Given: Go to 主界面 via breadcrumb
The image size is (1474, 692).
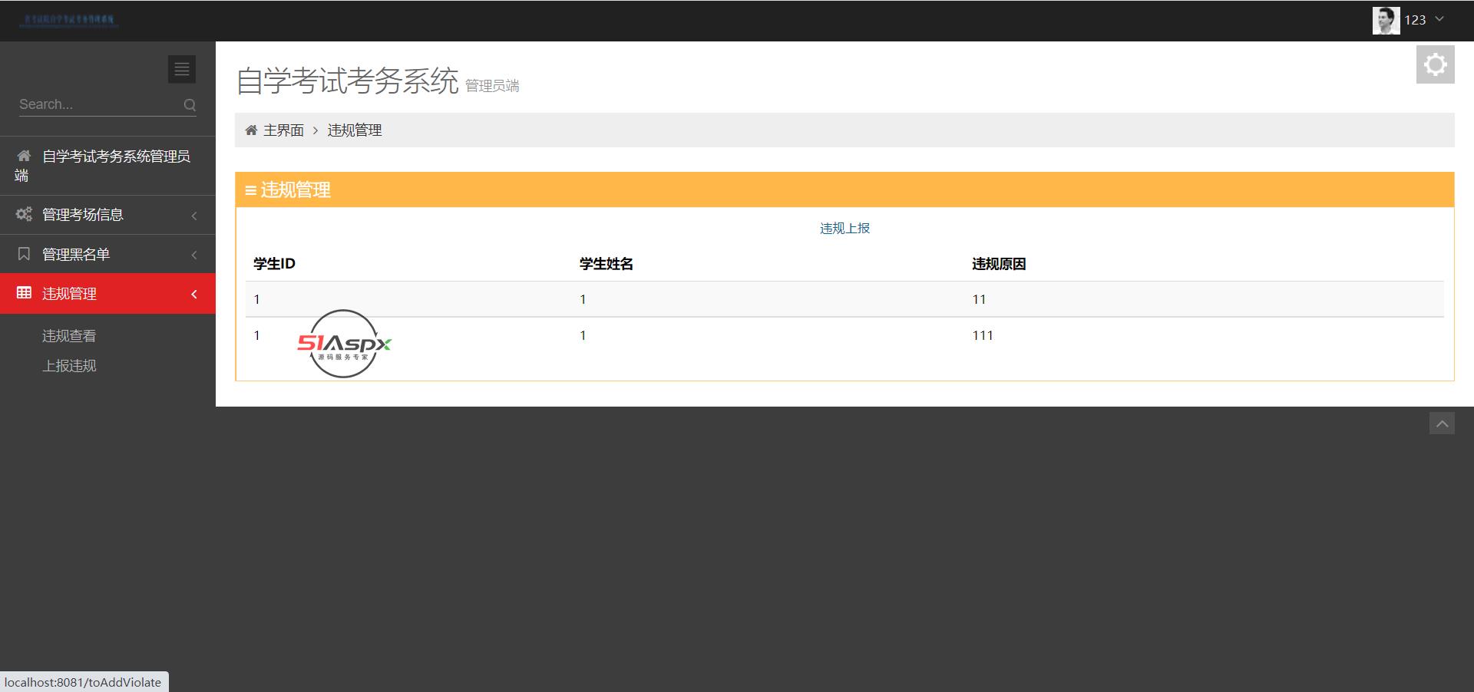Looking at the screenshot, I should point(283,130).
